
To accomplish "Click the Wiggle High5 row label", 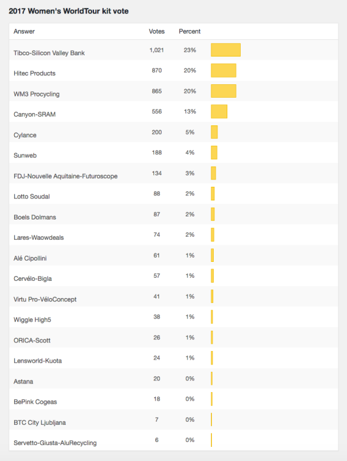I will tap(33, 320).
